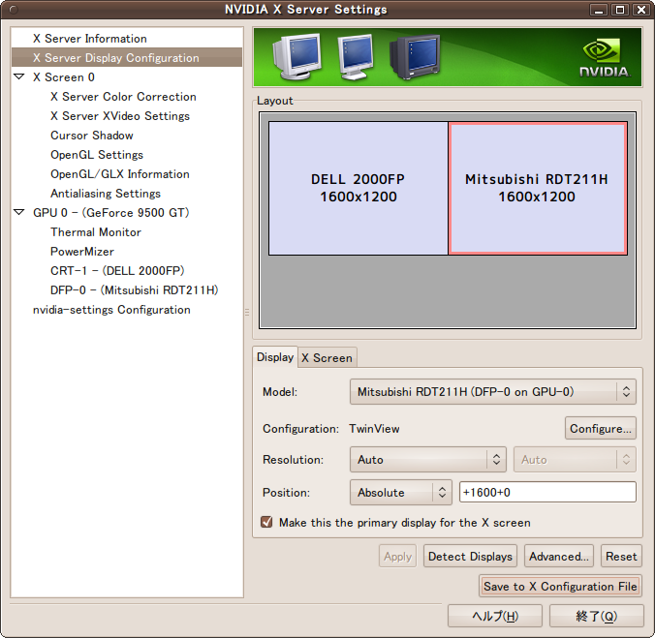This screenshot has height=638, width=655.
Task: Click the dark CRT monitor banner icon
Action: [413, 58]
